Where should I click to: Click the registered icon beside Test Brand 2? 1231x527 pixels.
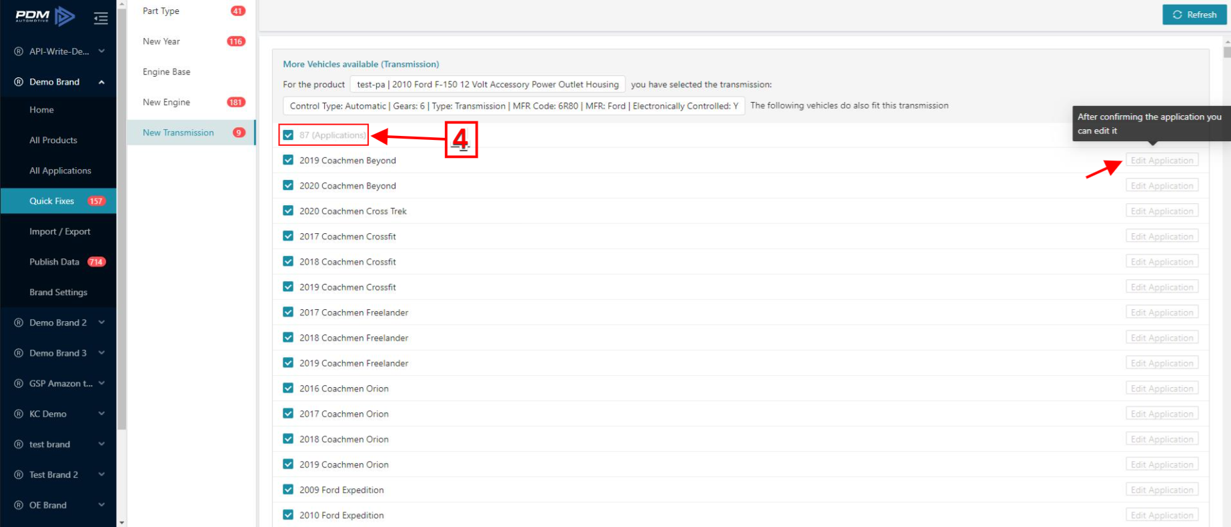[19, 475]
